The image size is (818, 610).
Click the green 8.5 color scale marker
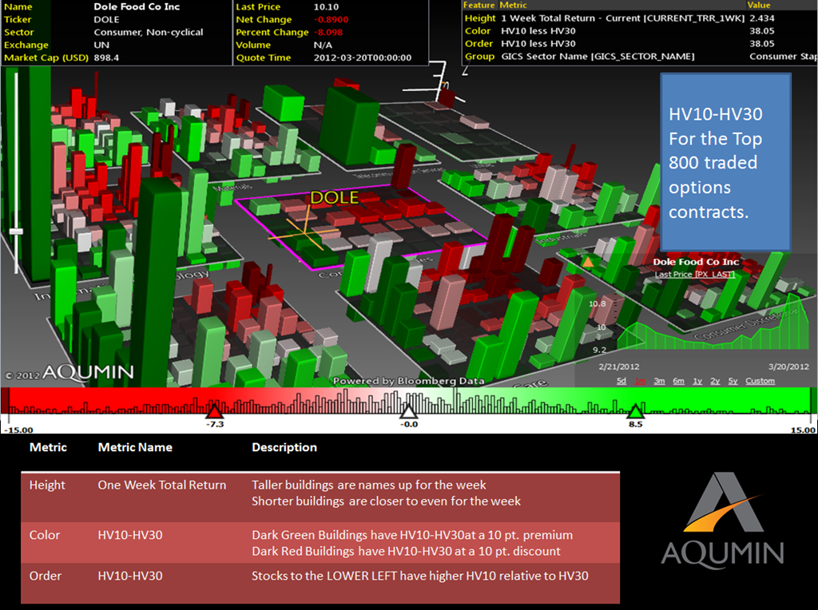(x=635, y=411)
